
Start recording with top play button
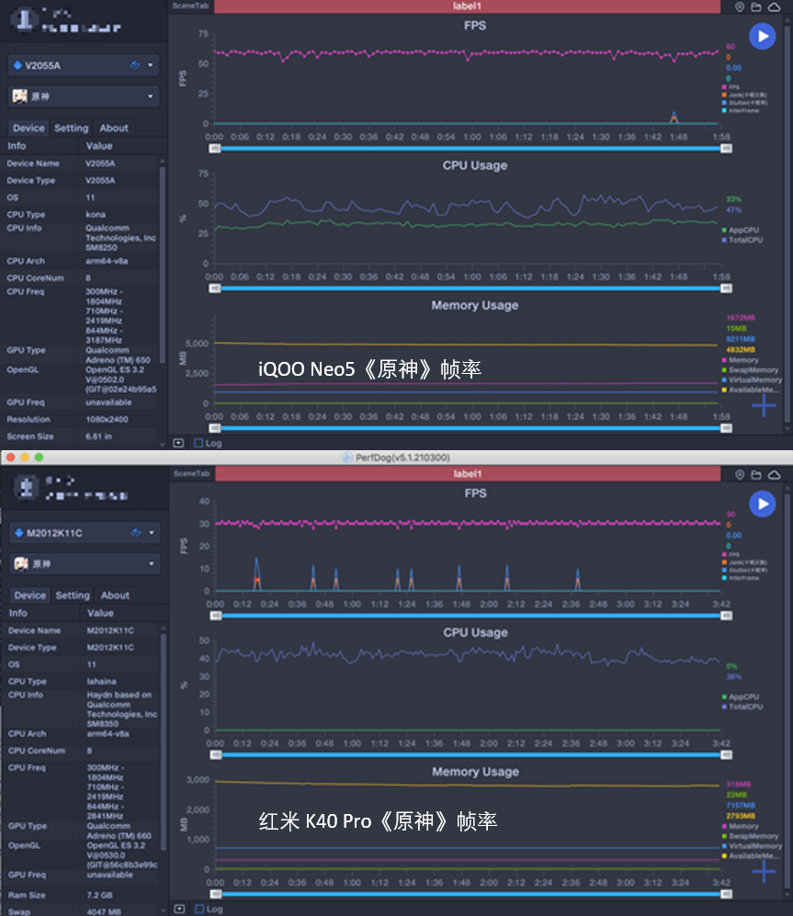762,36
